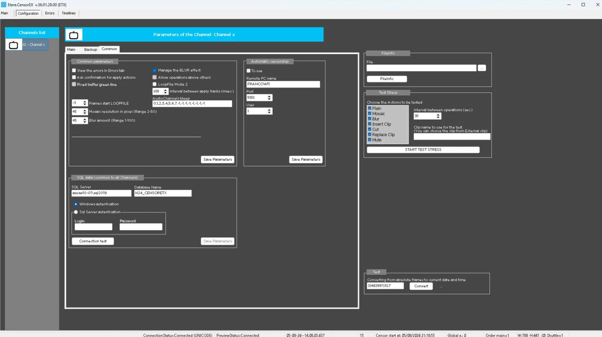Image resolution: width=602 pixels, height=337 pixels.
Task: Click the AudioChannels bleep input field
Action: pyautogui.click(x=192, y=104)
